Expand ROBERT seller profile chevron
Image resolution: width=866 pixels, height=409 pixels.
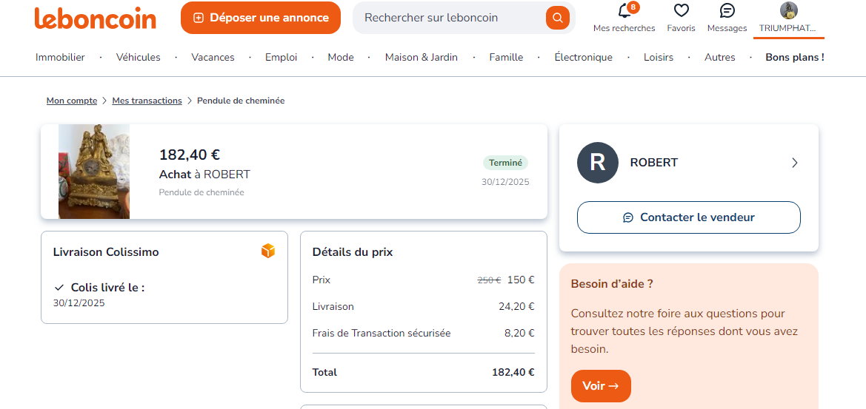(x=795, y=163)
